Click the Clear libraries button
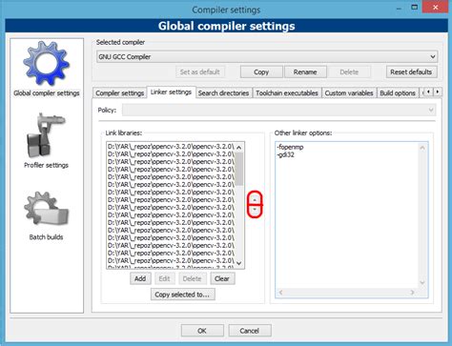 222,278
